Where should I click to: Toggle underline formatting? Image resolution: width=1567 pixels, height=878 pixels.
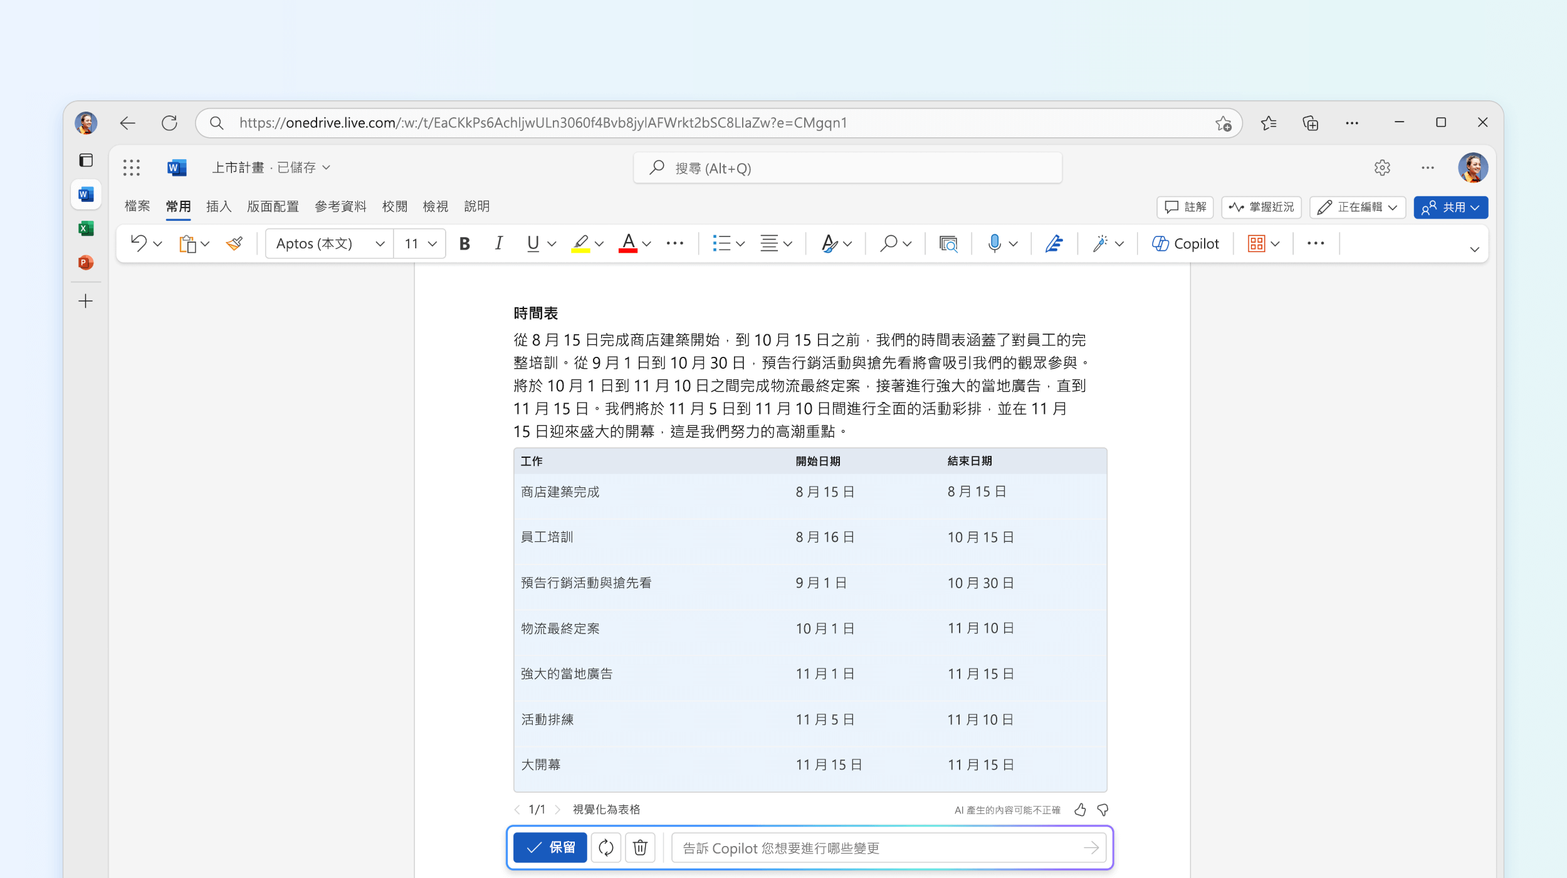pos(533,243)
